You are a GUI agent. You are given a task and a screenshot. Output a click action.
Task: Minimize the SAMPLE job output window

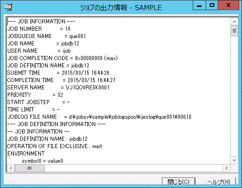click(199, 5)
